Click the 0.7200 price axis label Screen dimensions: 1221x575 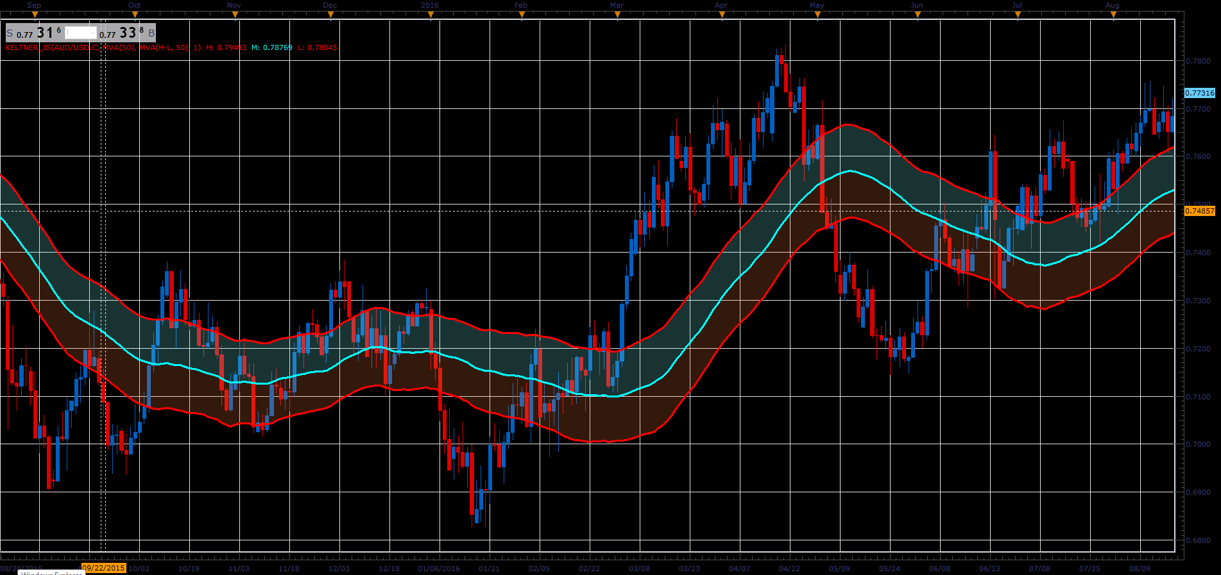coord(1198,349)
